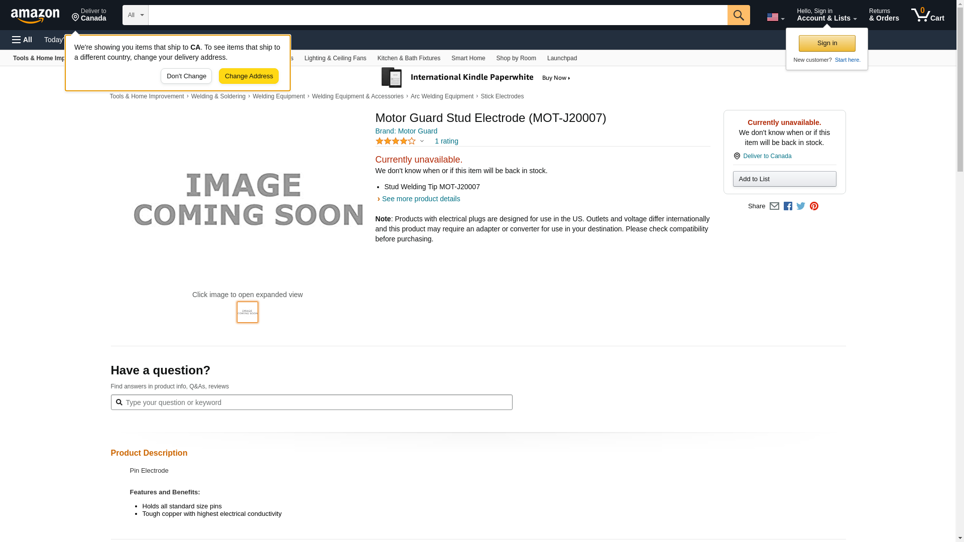Open Shop by Room category
Image resolution: width=964 pixels, height=542 pixels.
click(x=516, y=58)
